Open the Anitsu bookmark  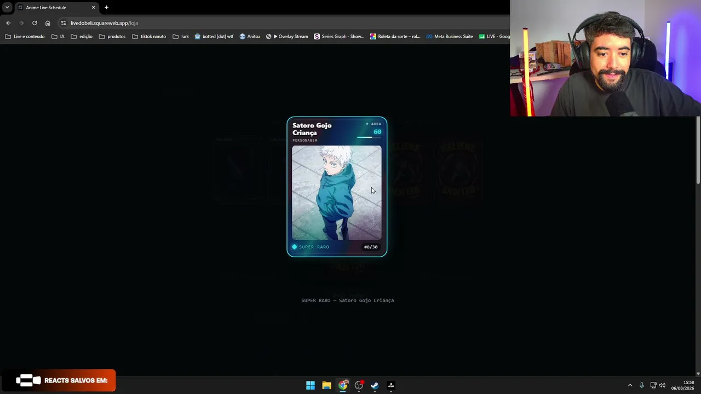250,37
